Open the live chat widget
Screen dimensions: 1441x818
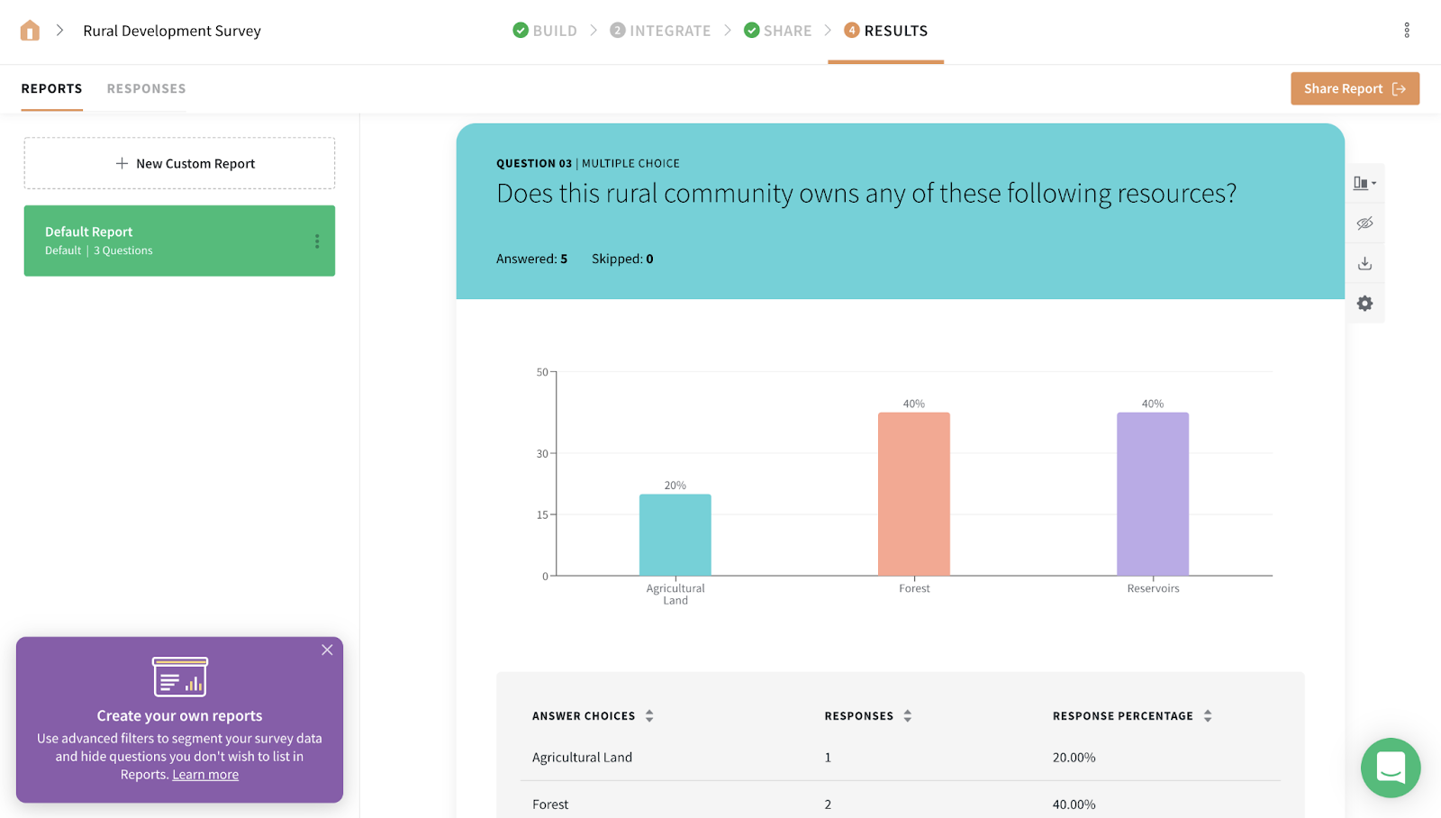[1391, 768]
